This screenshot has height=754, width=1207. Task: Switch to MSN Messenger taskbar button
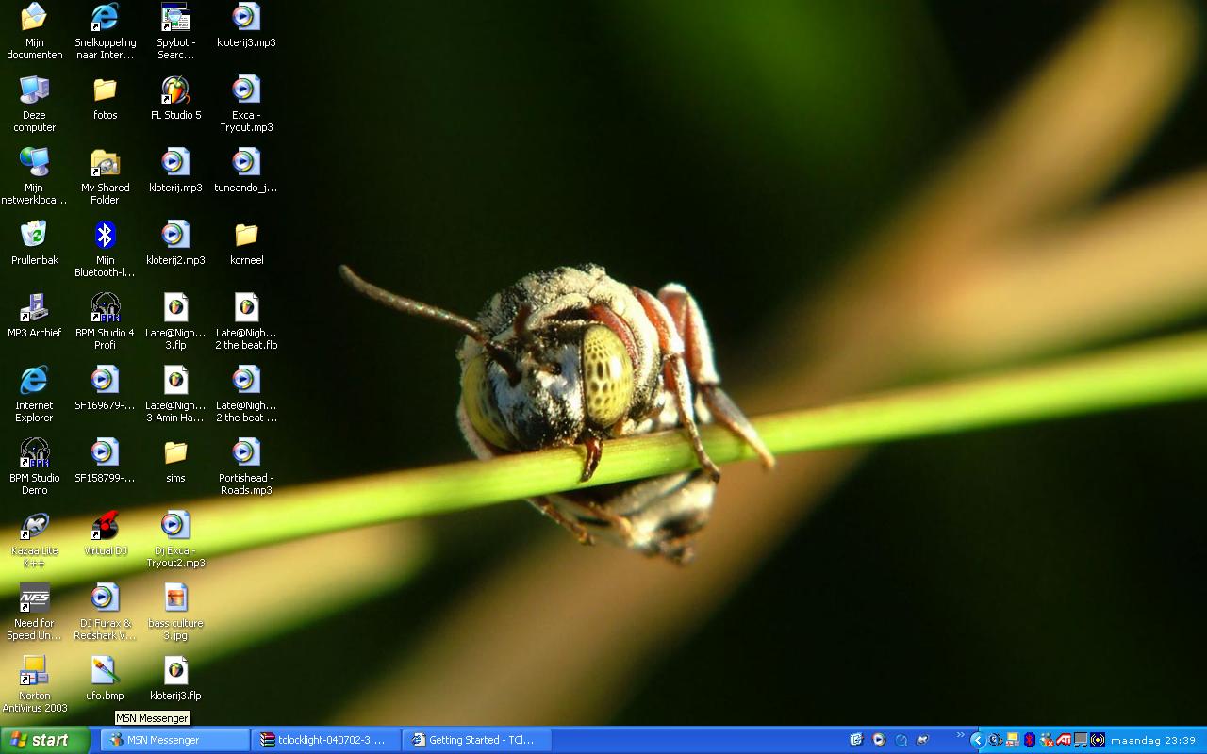[174, 740]
